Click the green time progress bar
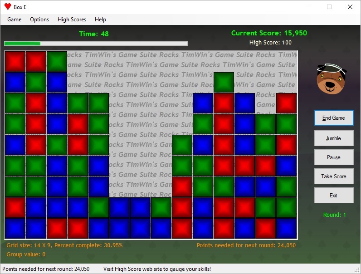 (23, 44)
